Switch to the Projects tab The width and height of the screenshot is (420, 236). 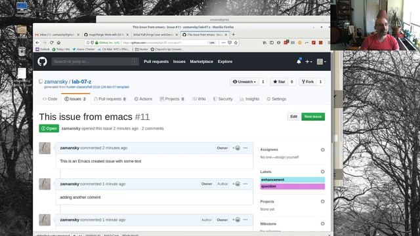172,99
